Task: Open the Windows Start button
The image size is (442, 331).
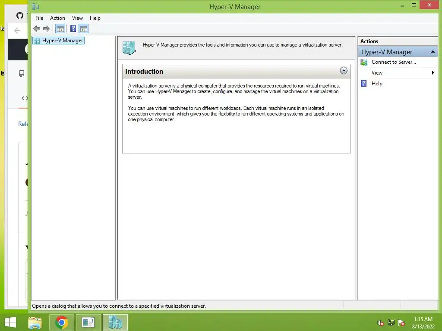Action: tap(10, 322)
